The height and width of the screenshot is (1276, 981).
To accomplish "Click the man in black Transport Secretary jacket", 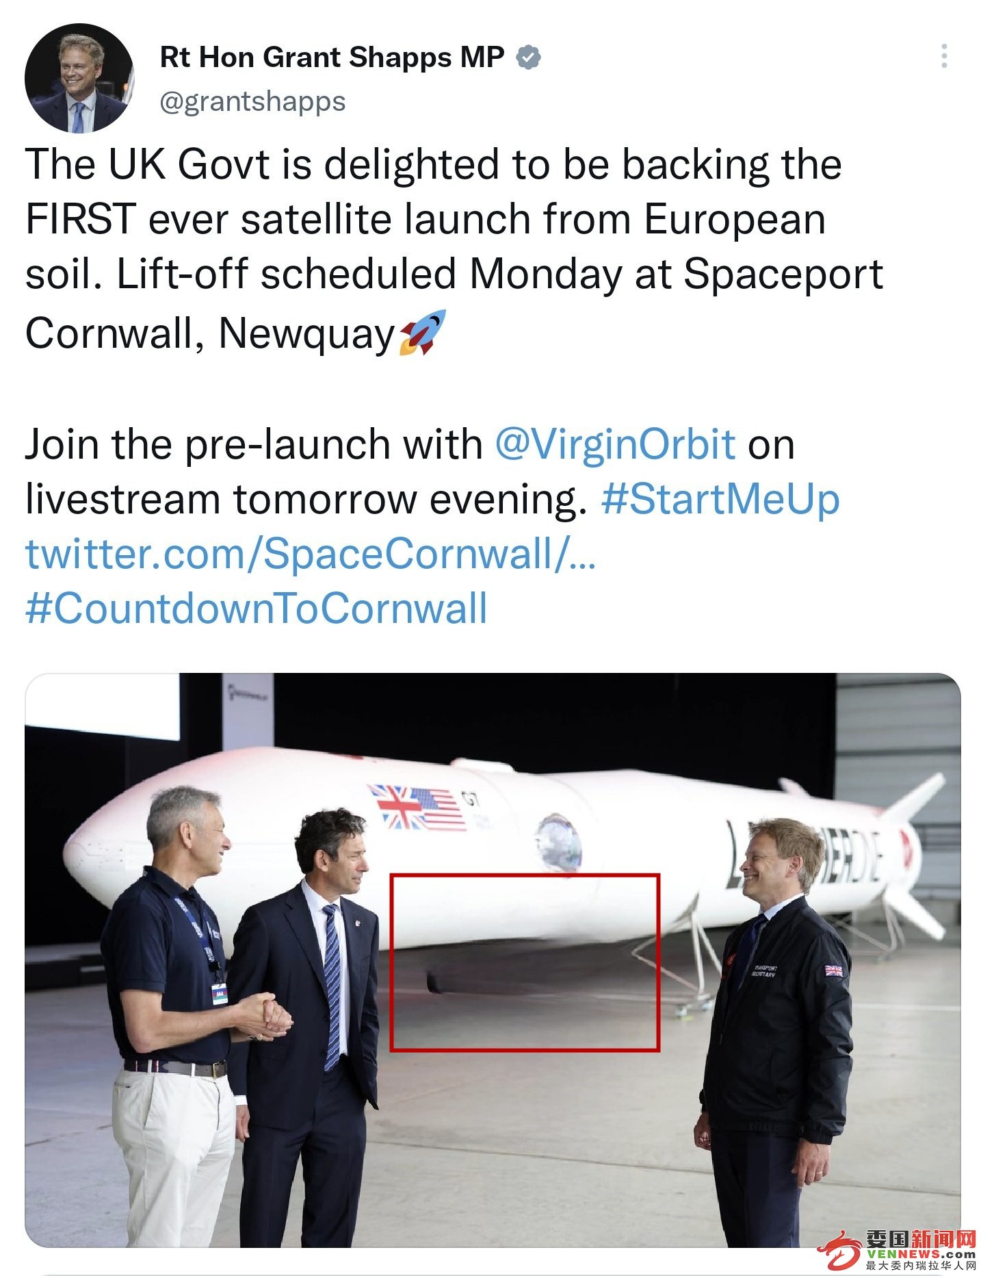I will coord(776,1027).
